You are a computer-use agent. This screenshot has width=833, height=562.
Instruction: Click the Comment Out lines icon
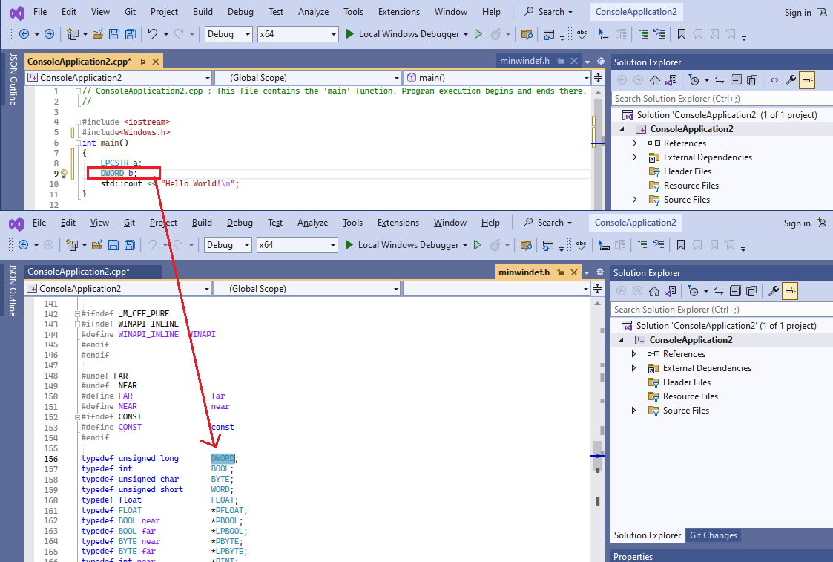pos(643,33)
